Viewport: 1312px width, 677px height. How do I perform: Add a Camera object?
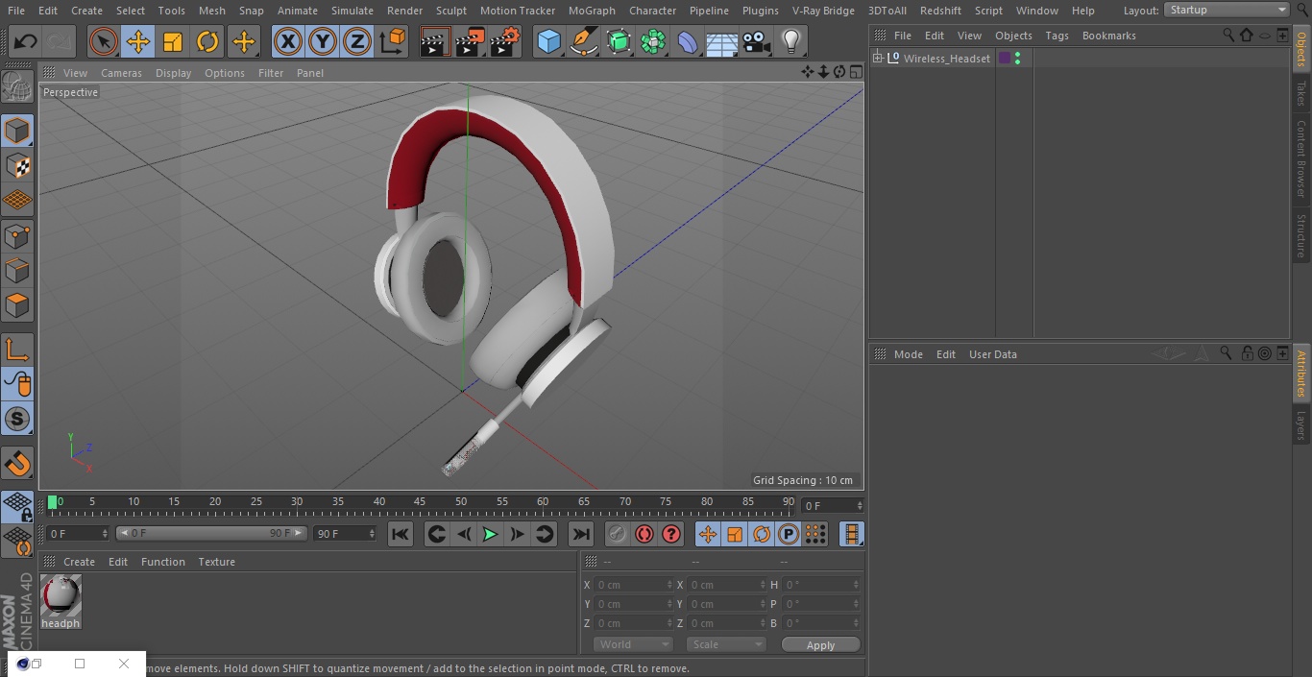tap(757, 41)
